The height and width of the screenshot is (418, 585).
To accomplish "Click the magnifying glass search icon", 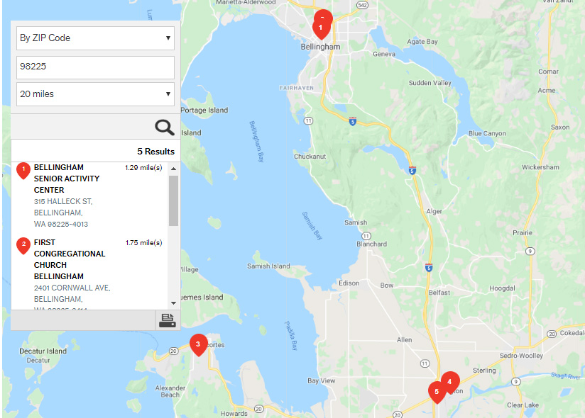I will 165,128.
